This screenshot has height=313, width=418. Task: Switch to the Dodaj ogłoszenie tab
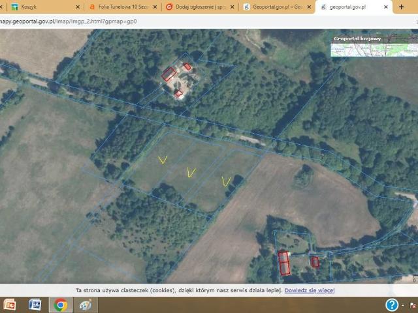[200, 7]
